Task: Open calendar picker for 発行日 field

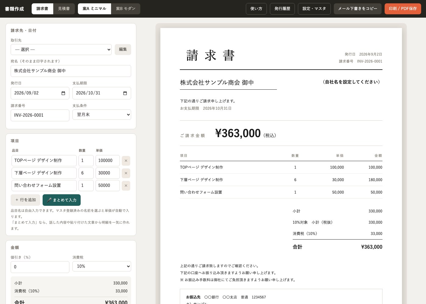Action: (63, 93)
